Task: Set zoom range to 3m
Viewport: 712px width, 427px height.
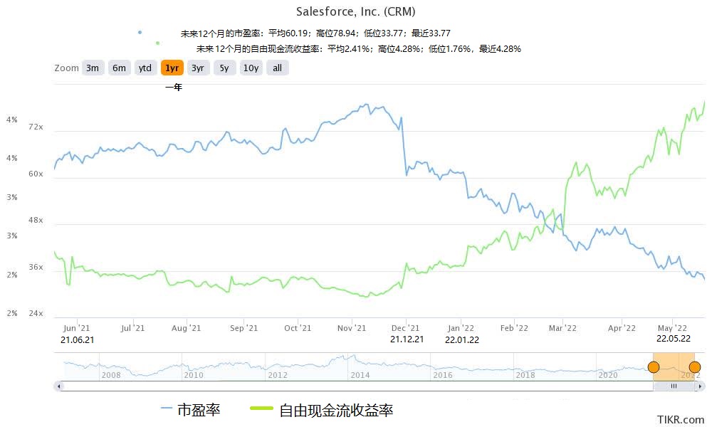Action: [x=93, y=68]
